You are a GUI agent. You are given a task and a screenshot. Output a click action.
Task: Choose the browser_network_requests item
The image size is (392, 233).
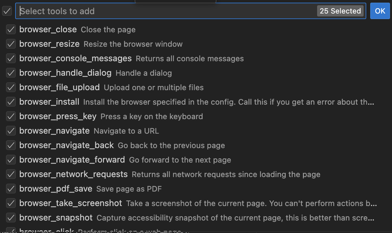196,174
